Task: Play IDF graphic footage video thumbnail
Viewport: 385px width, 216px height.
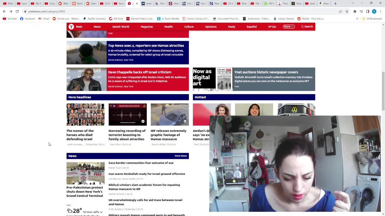Action: click(x=170, y=115)
